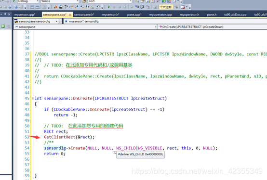Toggle the 十六进制 hexadecimal display button
The image size is (267, 180).
click(x=166, y=7)
